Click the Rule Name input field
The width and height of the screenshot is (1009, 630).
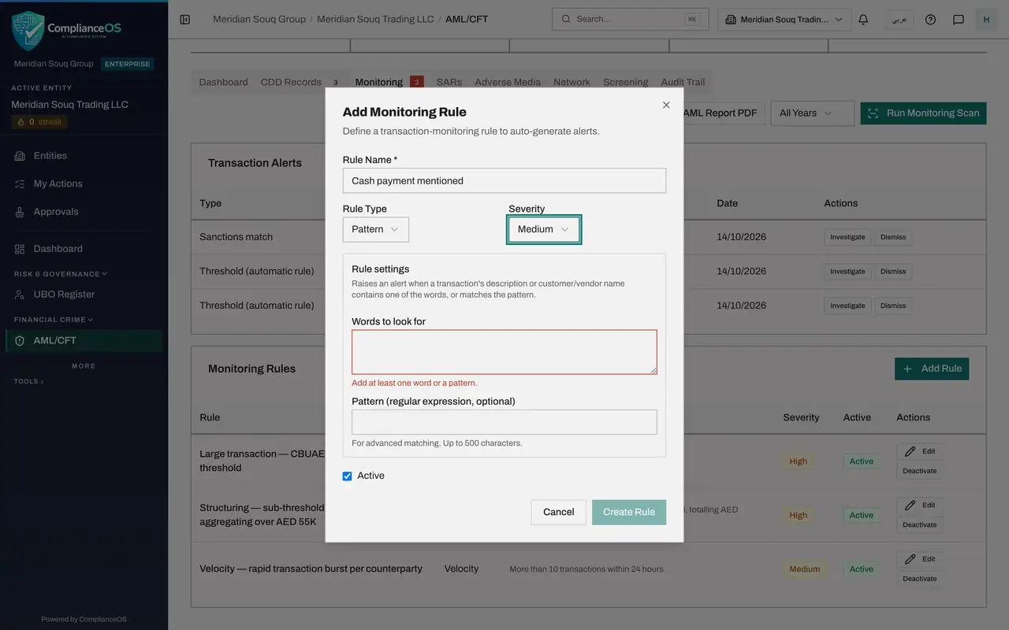(x=504, y=180)
